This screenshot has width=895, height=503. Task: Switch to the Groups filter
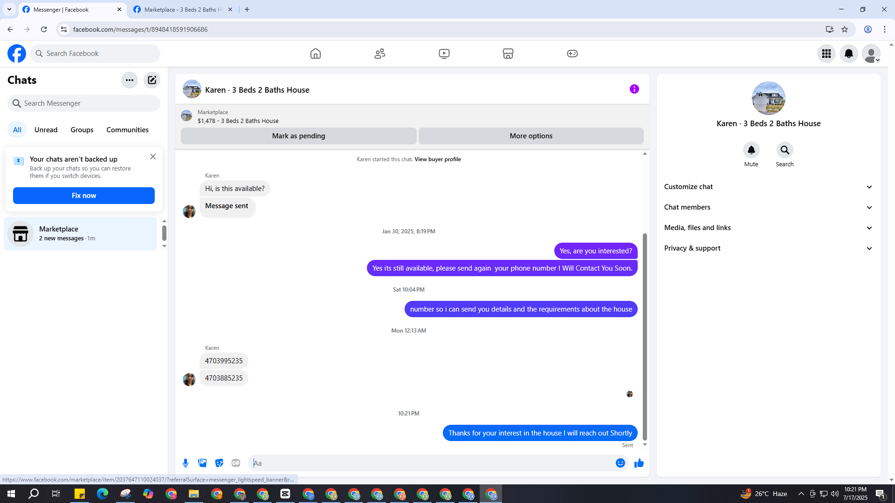[82, 130]
